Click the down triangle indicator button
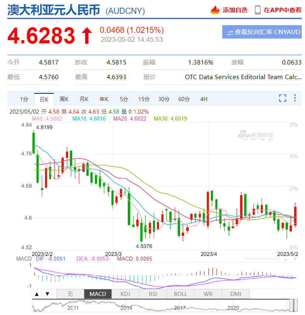The height and width of the screenshot is (315, 305). [47, 294]
